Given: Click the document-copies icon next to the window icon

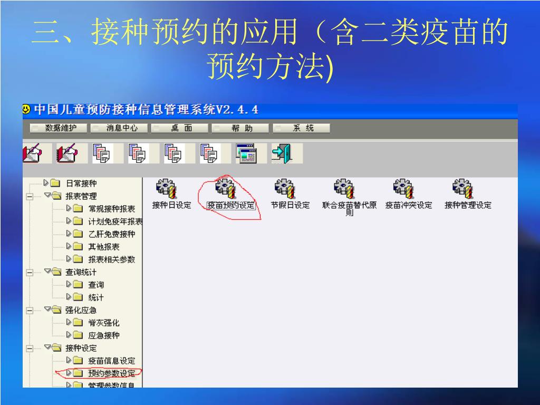Looking at the screenshot, I should 209,153.
